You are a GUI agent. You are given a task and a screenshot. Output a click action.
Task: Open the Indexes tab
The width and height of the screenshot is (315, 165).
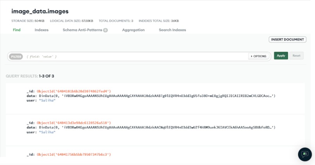pyautogui.click(x=41, y=30)
